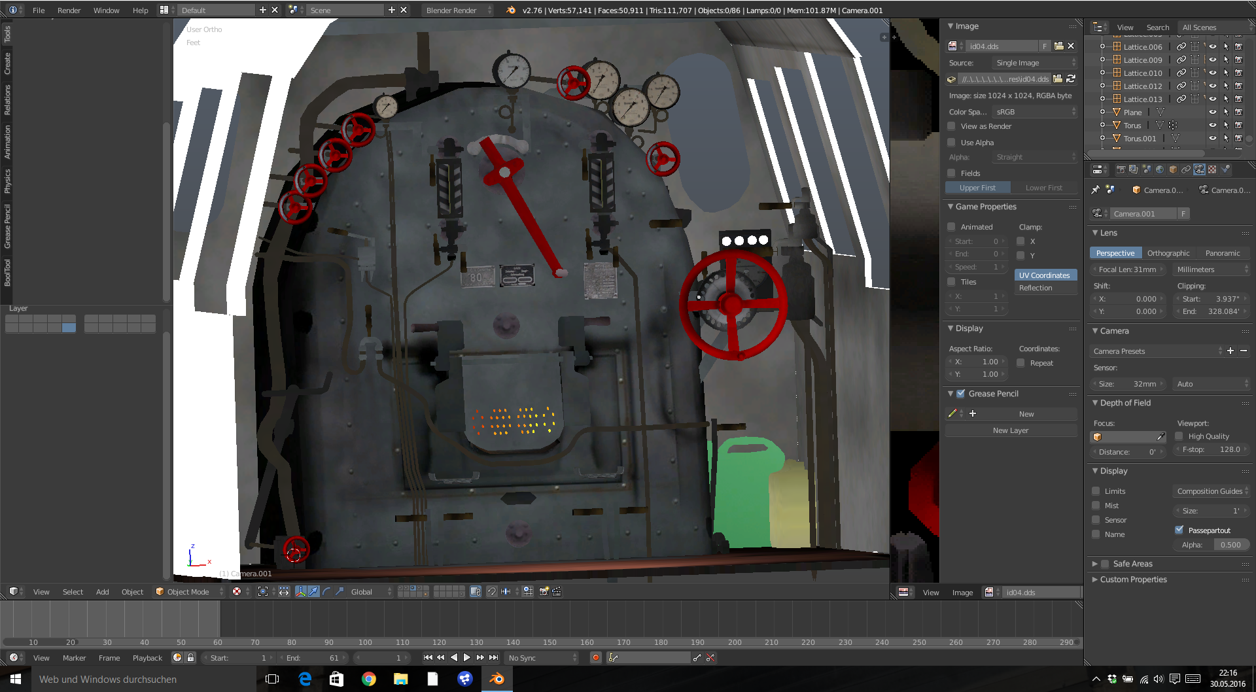The width and height of the screenshot is (1256, 692).
Task: Open the Color Space sRGB dropdown
Action: (1034, 112)
